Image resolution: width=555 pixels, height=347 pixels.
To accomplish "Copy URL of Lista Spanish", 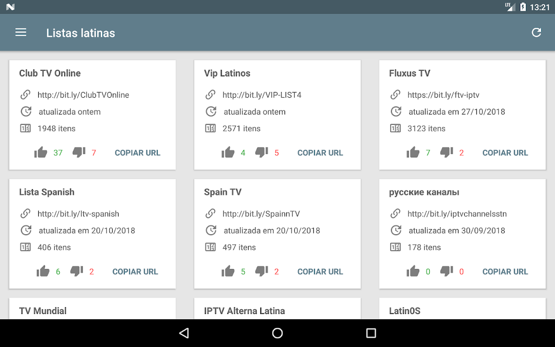I will (135, 272).
